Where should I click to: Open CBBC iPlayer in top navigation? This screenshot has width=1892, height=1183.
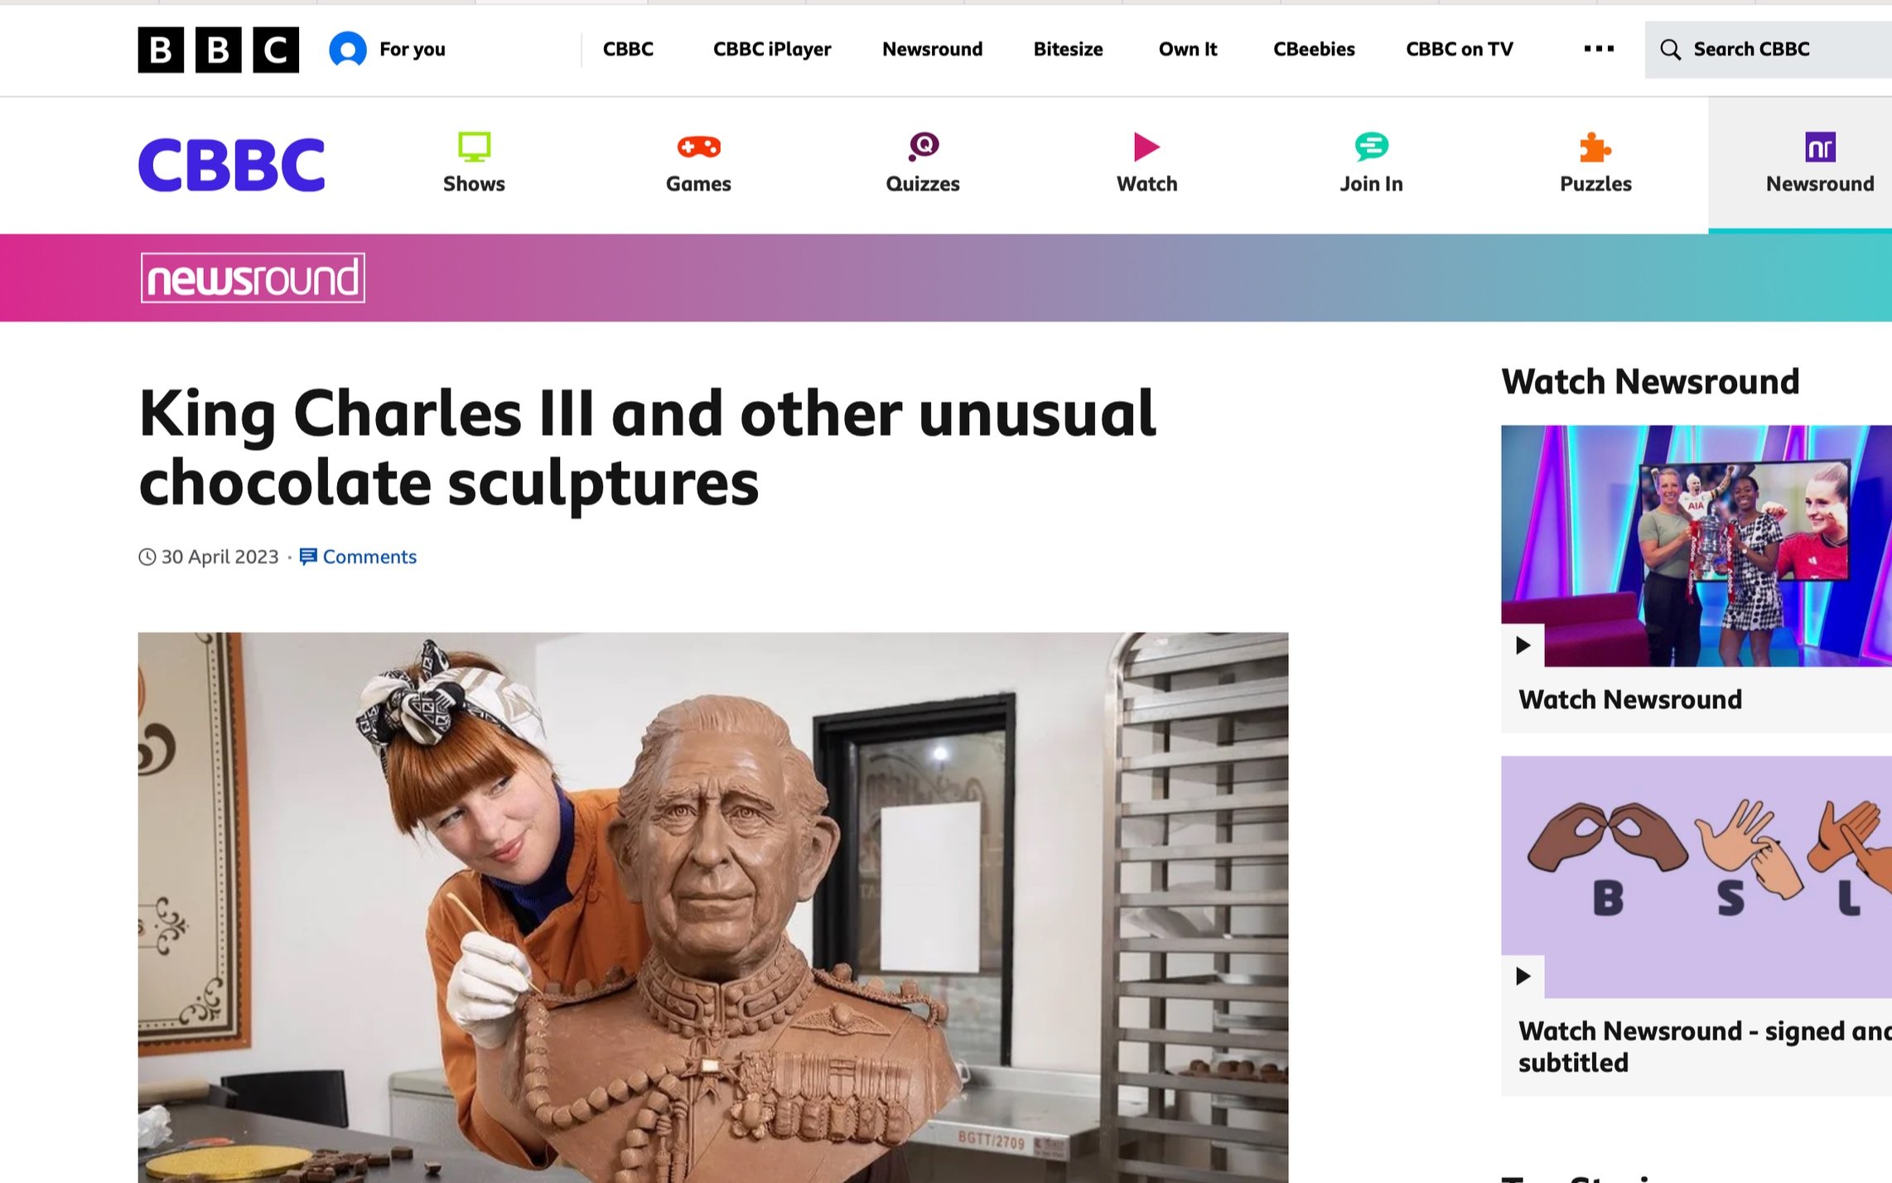pyautogui.click(x=771, y=49)
